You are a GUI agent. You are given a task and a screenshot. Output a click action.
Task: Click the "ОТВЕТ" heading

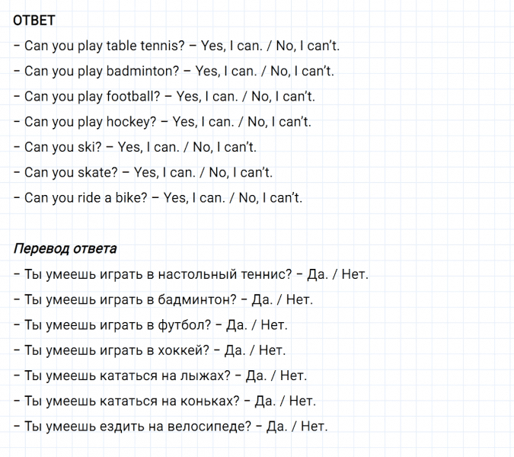34,21
